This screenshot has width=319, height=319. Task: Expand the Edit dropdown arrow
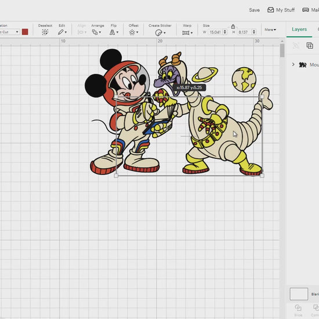[66, 32]
